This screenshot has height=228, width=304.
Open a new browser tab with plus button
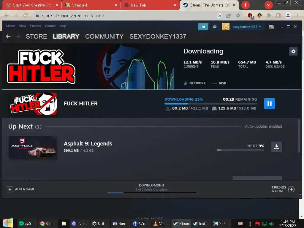246,5
